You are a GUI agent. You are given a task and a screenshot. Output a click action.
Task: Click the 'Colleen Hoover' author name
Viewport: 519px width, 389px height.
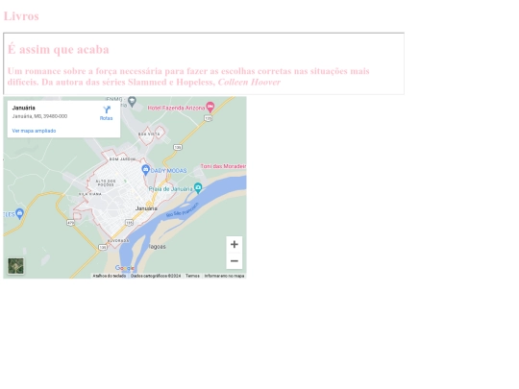point(249,82)
